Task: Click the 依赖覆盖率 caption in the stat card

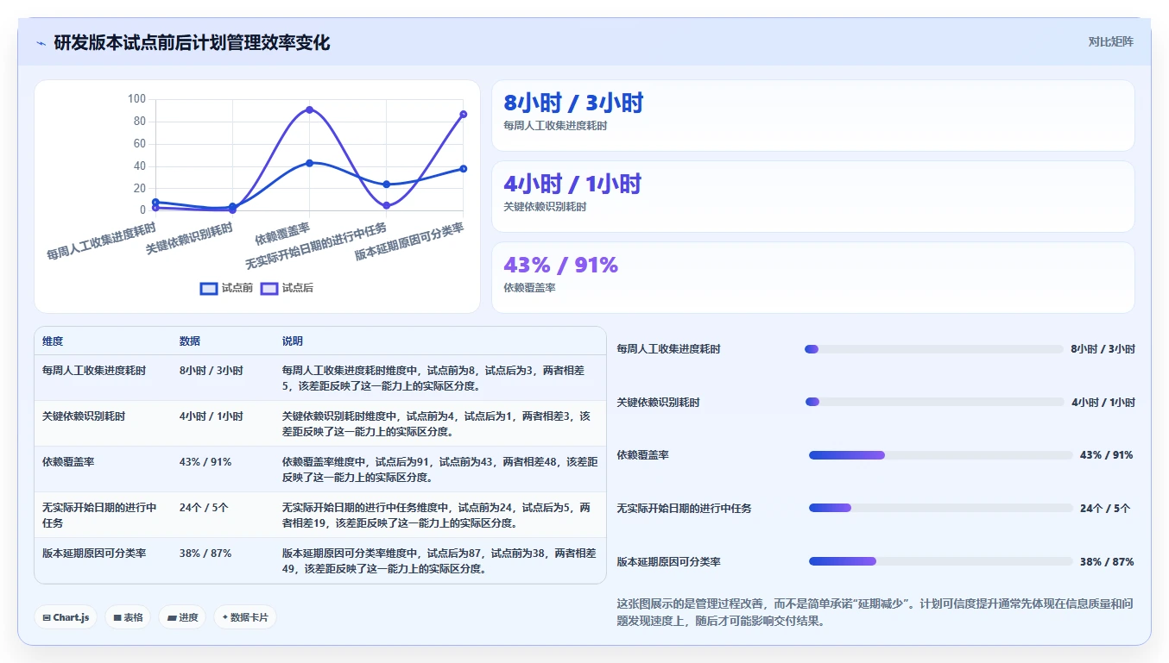Action: 529,288
